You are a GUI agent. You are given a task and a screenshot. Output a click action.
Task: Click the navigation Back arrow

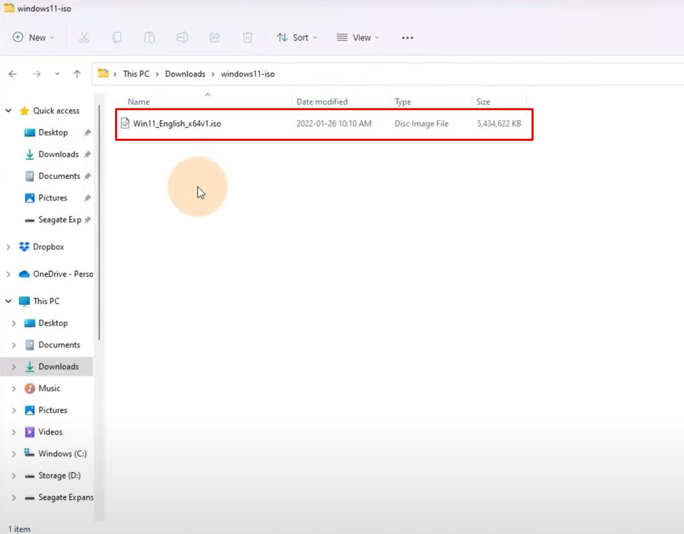coord(12,73)
